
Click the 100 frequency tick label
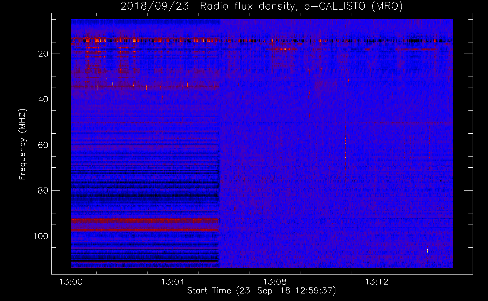tap(41, 236)
